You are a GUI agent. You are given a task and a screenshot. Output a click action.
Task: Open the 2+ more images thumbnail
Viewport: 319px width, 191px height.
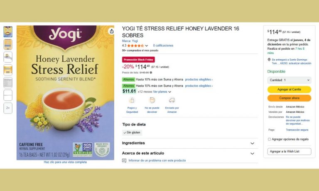(x=8, y=108)
